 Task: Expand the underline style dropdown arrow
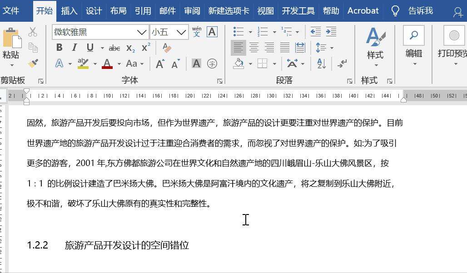click(x=102, y=48)
